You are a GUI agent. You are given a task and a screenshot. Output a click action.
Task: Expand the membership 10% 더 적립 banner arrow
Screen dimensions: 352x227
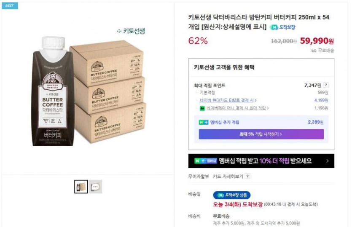(328, 161)
